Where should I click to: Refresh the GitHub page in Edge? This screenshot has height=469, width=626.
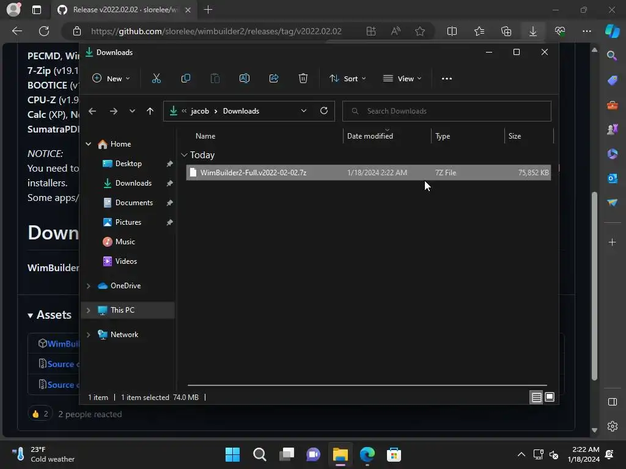(44, 31)
